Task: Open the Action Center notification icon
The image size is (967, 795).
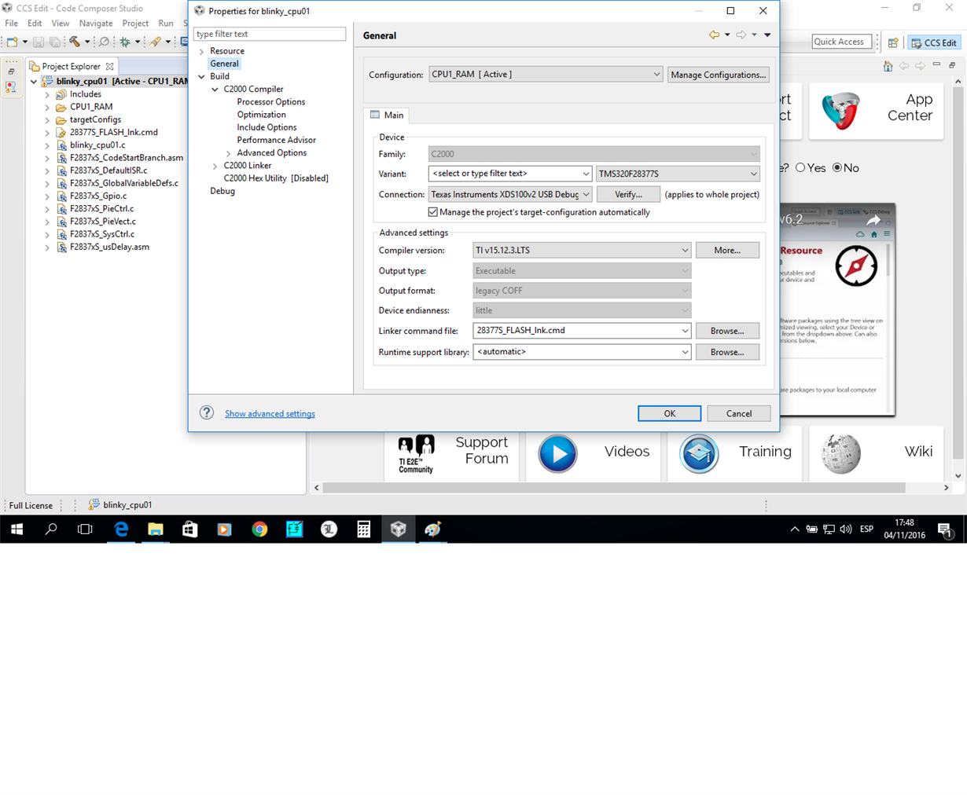Action: point(946,529)
